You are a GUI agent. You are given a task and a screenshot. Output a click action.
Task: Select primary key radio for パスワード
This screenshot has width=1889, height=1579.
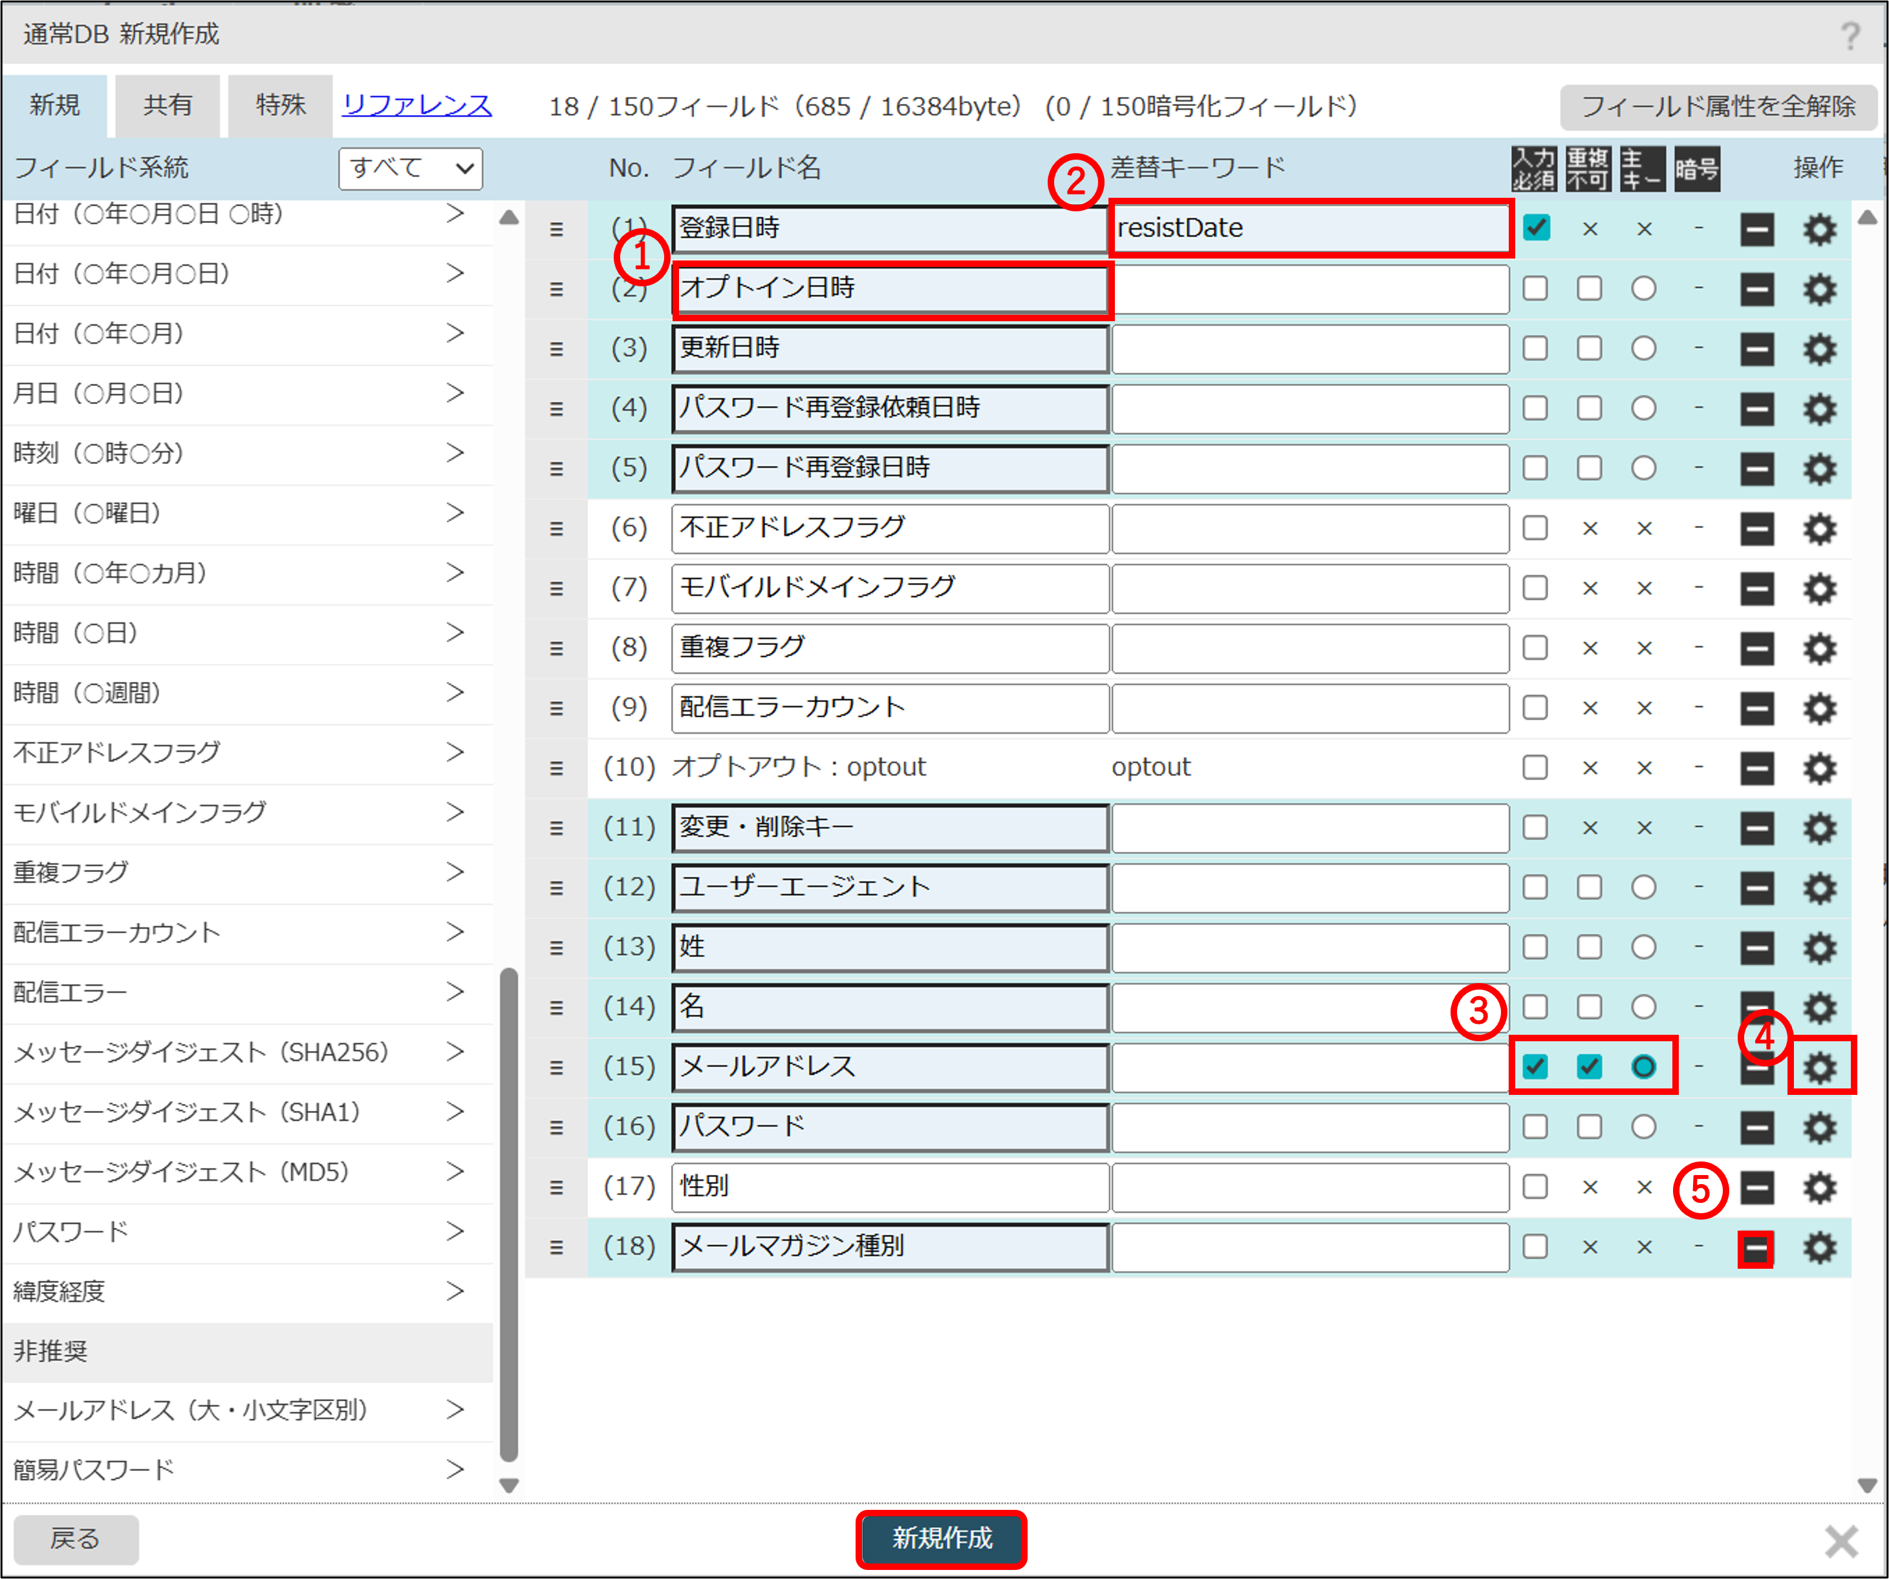tap(1643, 1127)
